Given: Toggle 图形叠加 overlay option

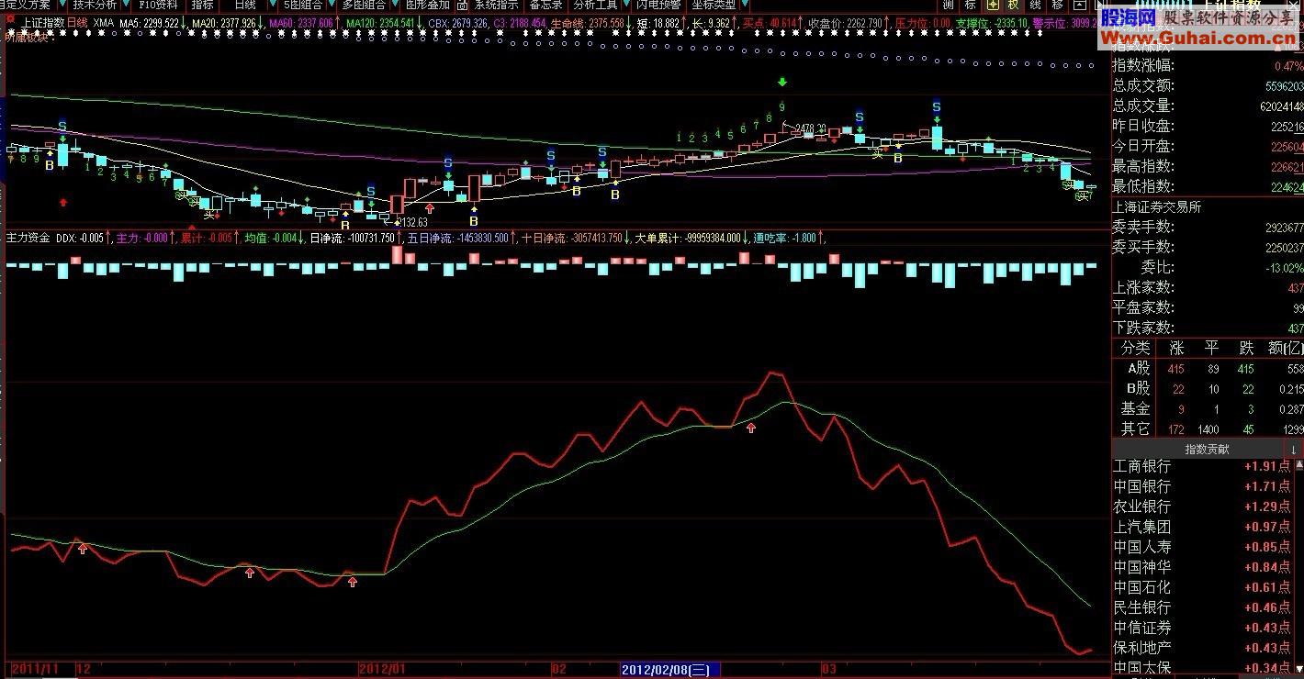Looking at the screenshot, I should click(428, 5).
